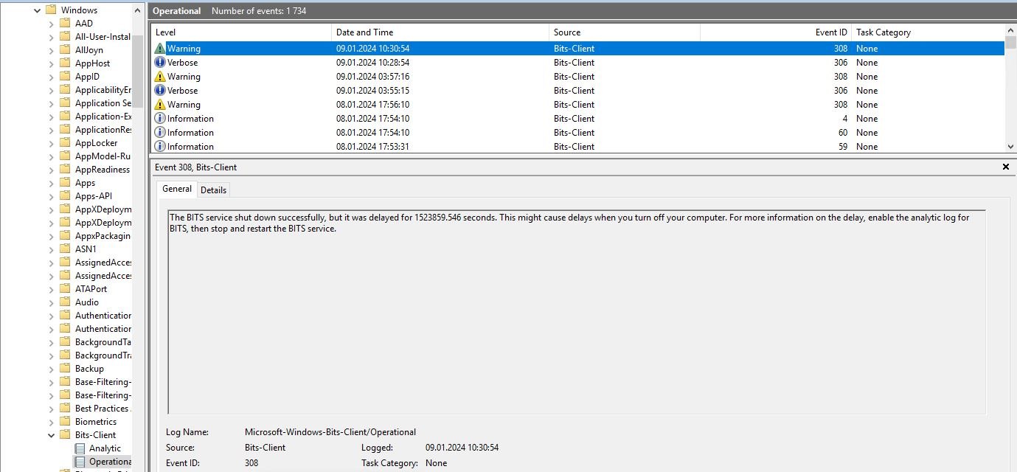
Task: Expand the Biometrics tree node
Action: 51,422
